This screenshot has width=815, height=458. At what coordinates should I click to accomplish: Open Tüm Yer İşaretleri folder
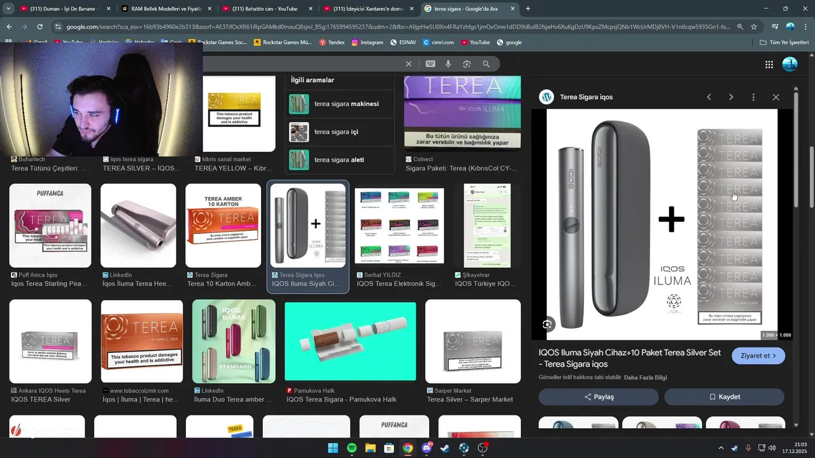pyautogui.click(x=784, y=42)
